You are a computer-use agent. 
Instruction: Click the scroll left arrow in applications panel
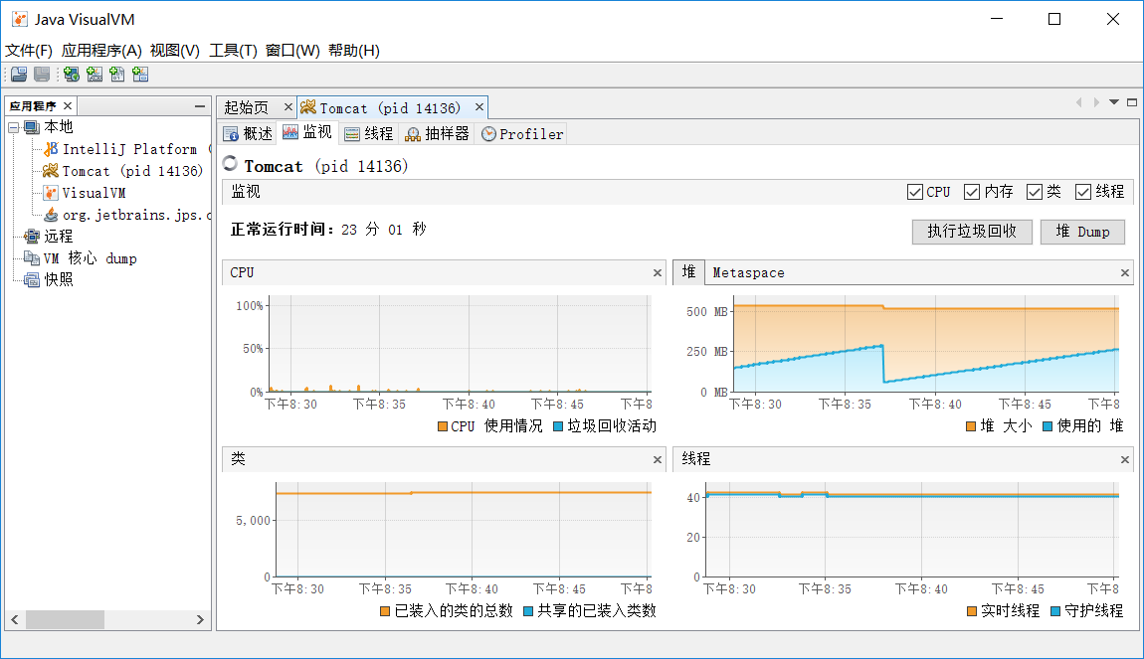pyautogui.click(x=15, y=619)
